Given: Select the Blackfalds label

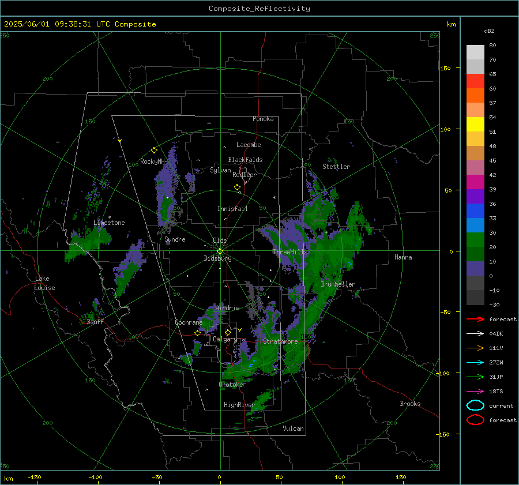Looking at the screenshot, I should [245, 160].
